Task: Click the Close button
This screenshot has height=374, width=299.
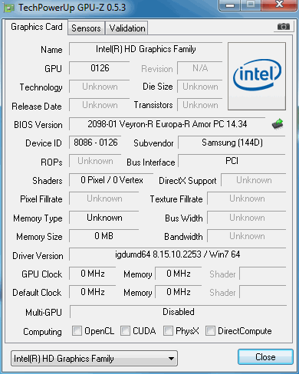Action: 265,357
